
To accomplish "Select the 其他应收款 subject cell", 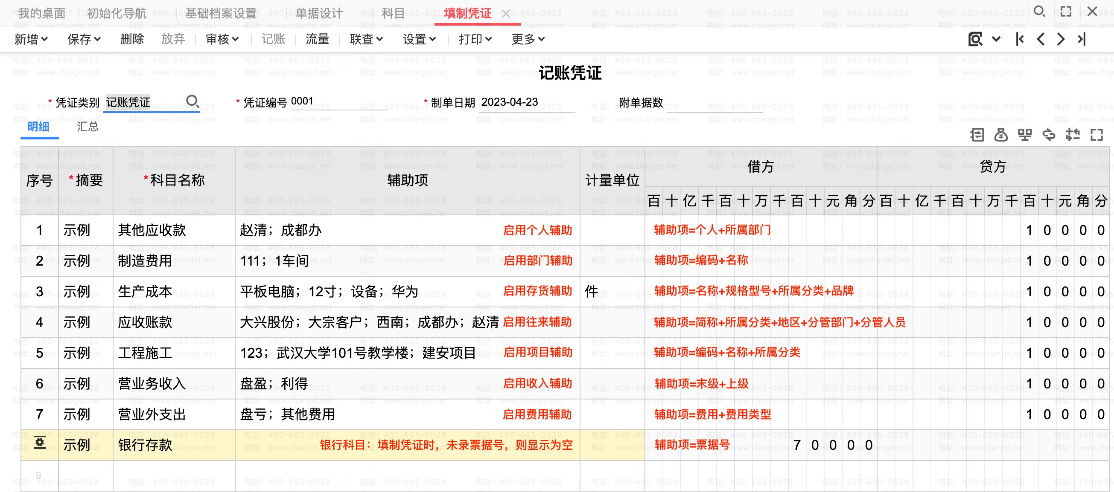I will (x=174, y=230).
